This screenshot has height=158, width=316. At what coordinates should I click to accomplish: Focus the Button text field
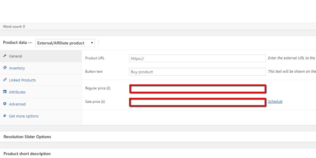pyautogui.click(x=197, y=72)
